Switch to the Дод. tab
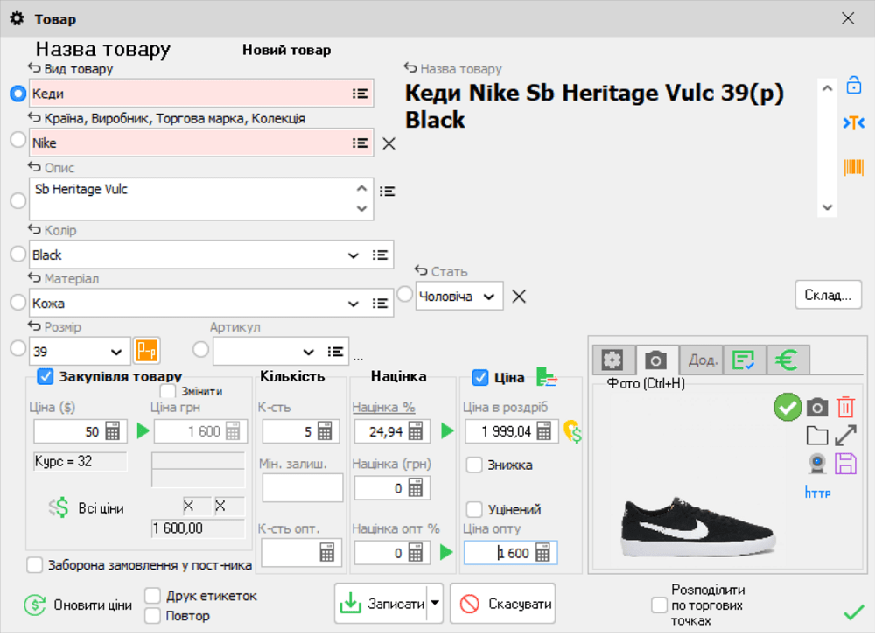 (x=702, y=360)
